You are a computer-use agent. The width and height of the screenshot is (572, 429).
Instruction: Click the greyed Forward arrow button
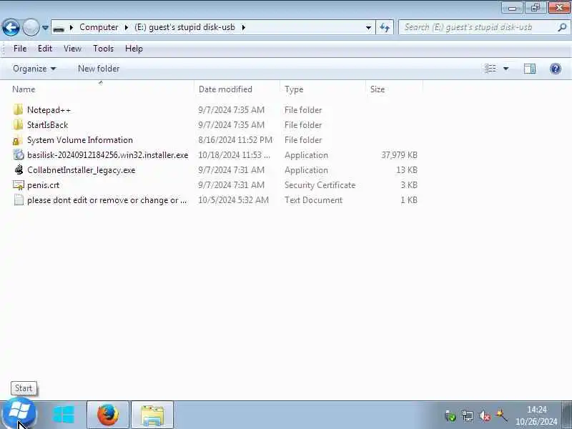tap(31, 27)
